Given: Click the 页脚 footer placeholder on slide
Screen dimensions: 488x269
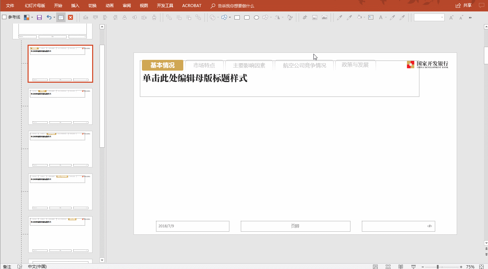Looking at the screenshot, I should point(295,226).
